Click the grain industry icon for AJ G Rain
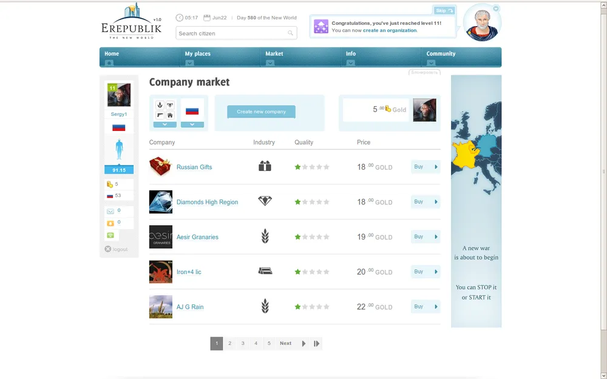607x379 pixels. tap(265, 306)
